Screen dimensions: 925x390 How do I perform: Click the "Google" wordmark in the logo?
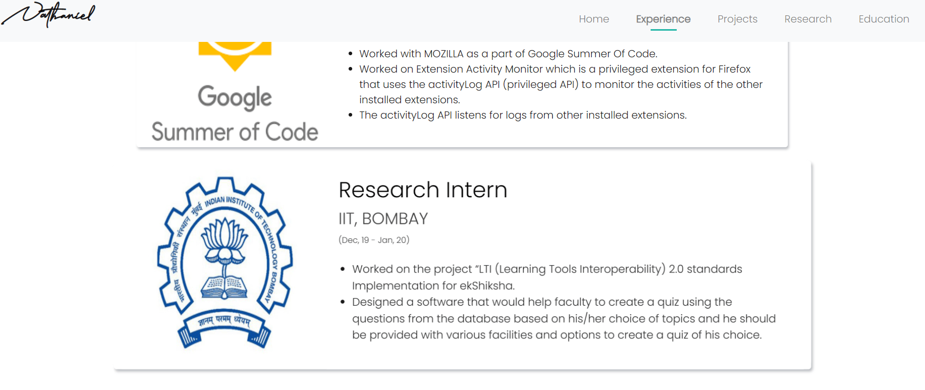pyautogui.click(x=235, y=98)
